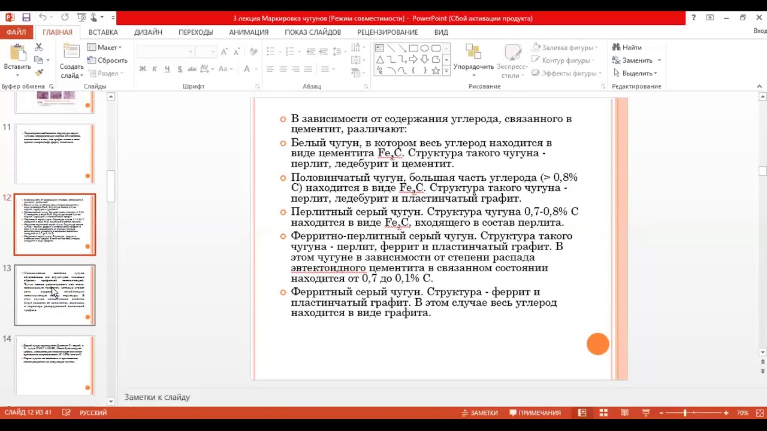
Task: Toggle the ПРИМЕЧАНИЯ comments pane
Action: [x=535, y=413]
